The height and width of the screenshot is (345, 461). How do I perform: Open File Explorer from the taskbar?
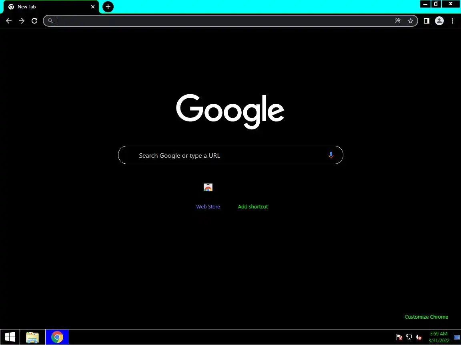[32, 337]
